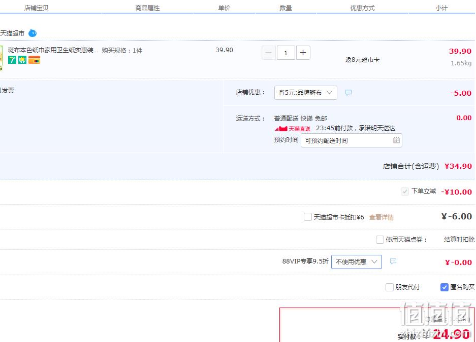Image resolution: width=476 pixels, height=342 pixels.
Task: Increase the item quantity with plus button
Action: [x=303, y=53]
